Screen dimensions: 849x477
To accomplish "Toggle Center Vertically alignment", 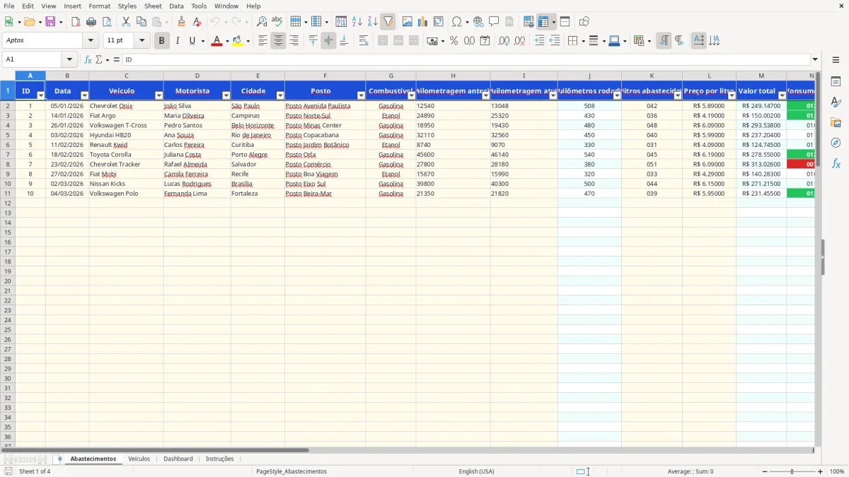I will [328, 41].
